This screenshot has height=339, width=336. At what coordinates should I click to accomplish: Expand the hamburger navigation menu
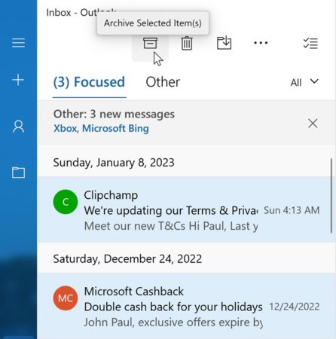coord(18,43)
